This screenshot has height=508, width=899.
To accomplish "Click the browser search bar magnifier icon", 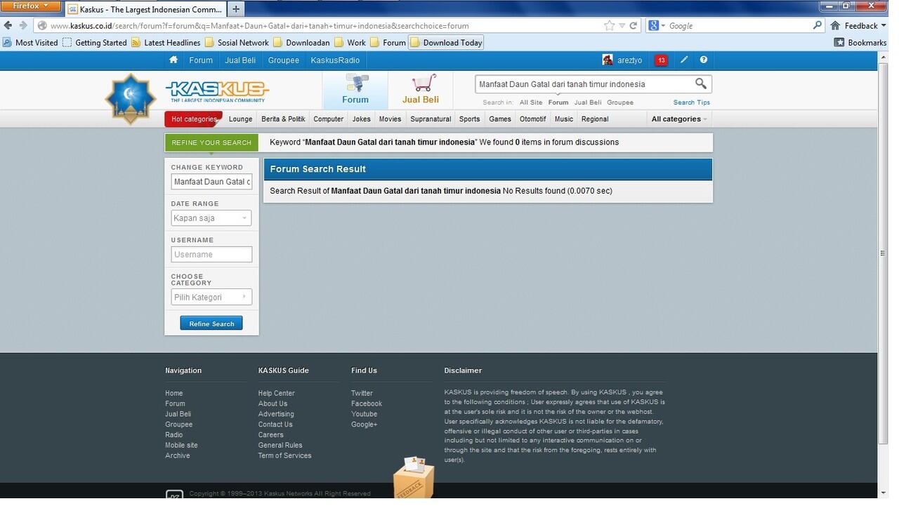I will pos(817,25).
